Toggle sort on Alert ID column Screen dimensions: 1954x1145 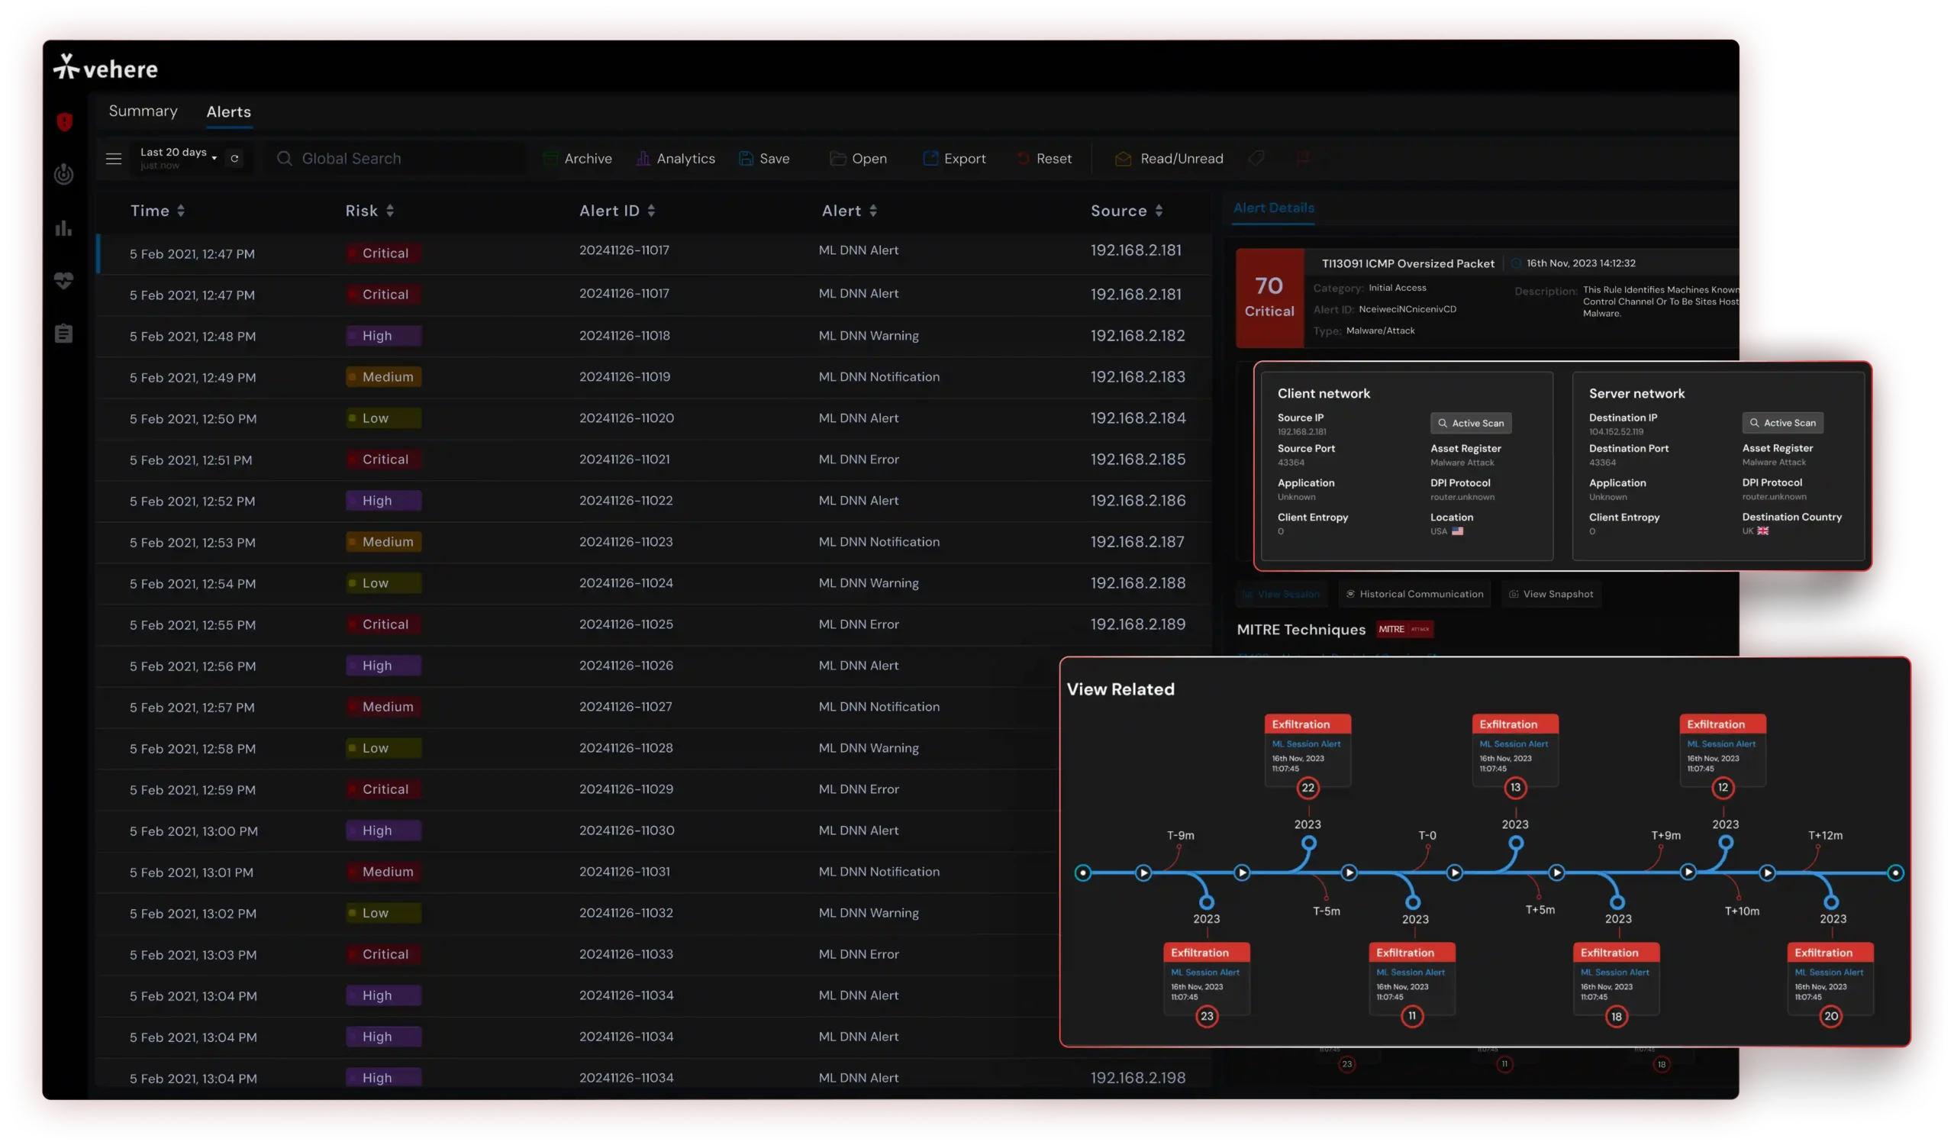tap(651, 211)
